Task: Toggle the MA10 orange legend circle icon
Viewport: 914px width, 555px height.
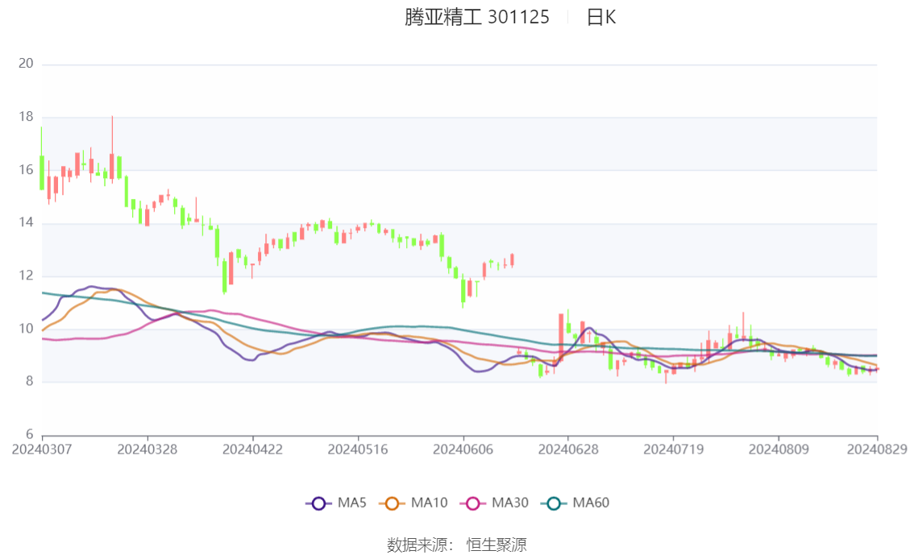Action: (392, 503)
